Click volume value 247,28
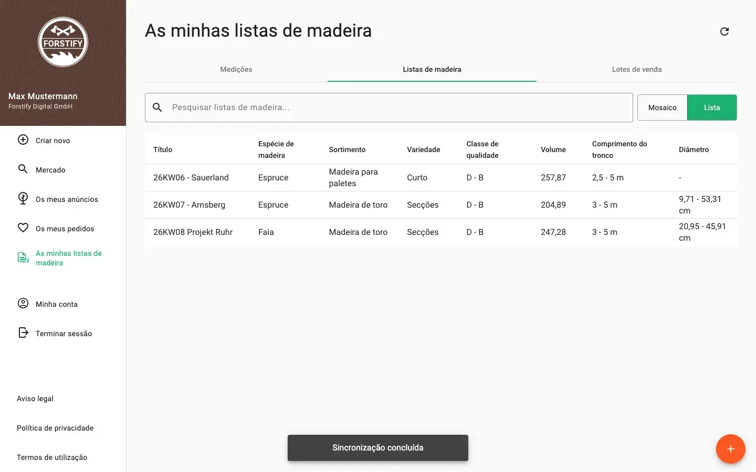Image resolution: width=756 pixels, height=472 pixels. click(x=553, y=232)
